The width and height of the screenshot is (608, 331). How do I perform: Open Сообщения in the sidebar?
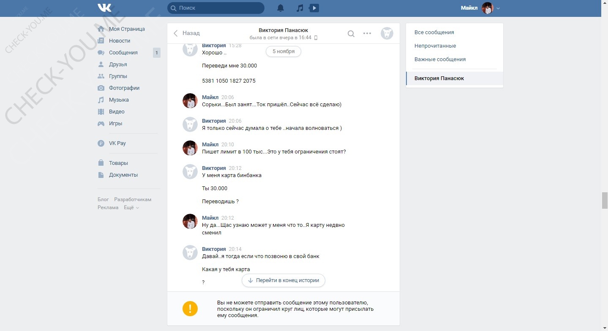coord(123,53)
